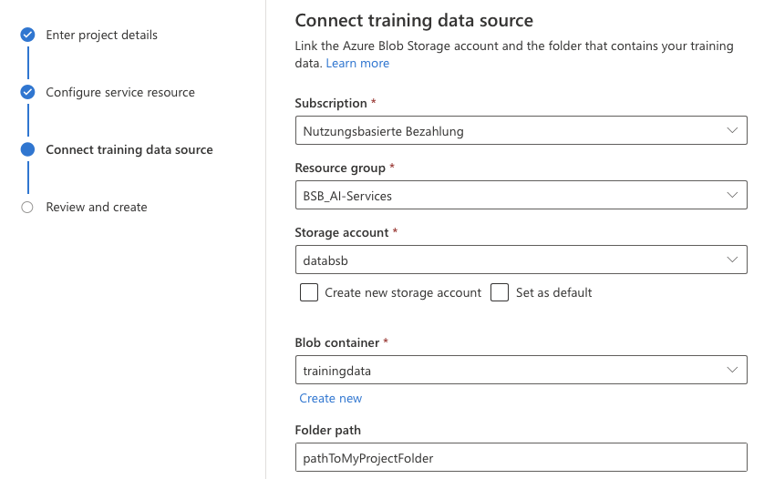Expand the Blob container dropdown showing trainingdata

pyautogui.click(x=511, y=371)
